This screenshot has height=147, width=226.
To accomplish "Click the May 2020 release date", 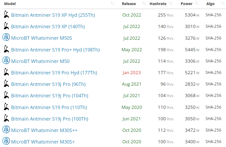I will pyautogui.click(x=132, y=107).
